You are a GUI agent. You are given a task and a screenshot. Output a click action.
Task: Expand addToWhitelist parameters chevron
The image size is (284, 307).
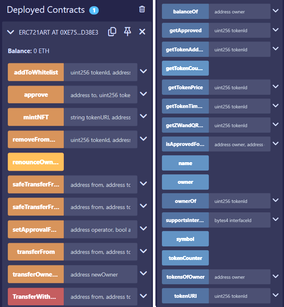[x=144, y=72]
